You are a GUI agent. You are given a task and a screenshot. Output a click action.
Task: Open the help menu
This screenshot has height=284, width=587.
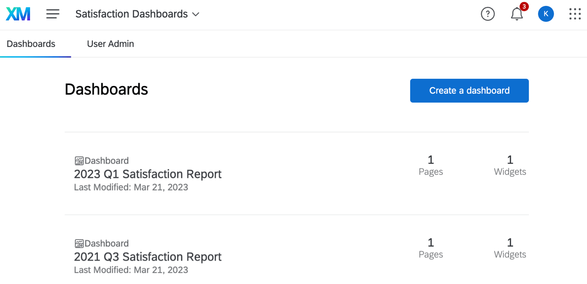pos(488,14)
